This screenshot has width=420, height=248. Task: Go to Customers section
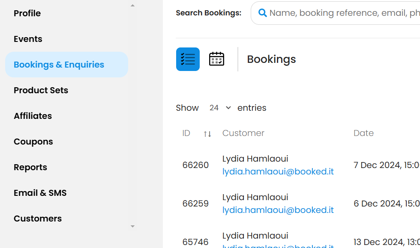pyautogui.click(x=37, y=218)
